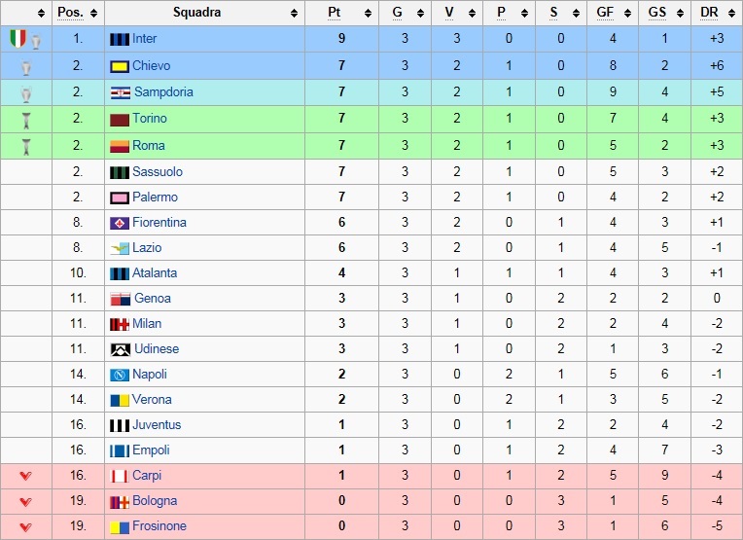Open the Sassuolo team link

(158, 171)
